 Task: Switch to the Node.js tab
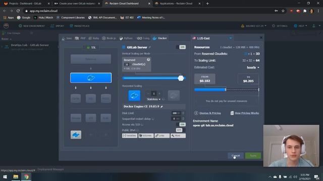click(x=109, y=38)
